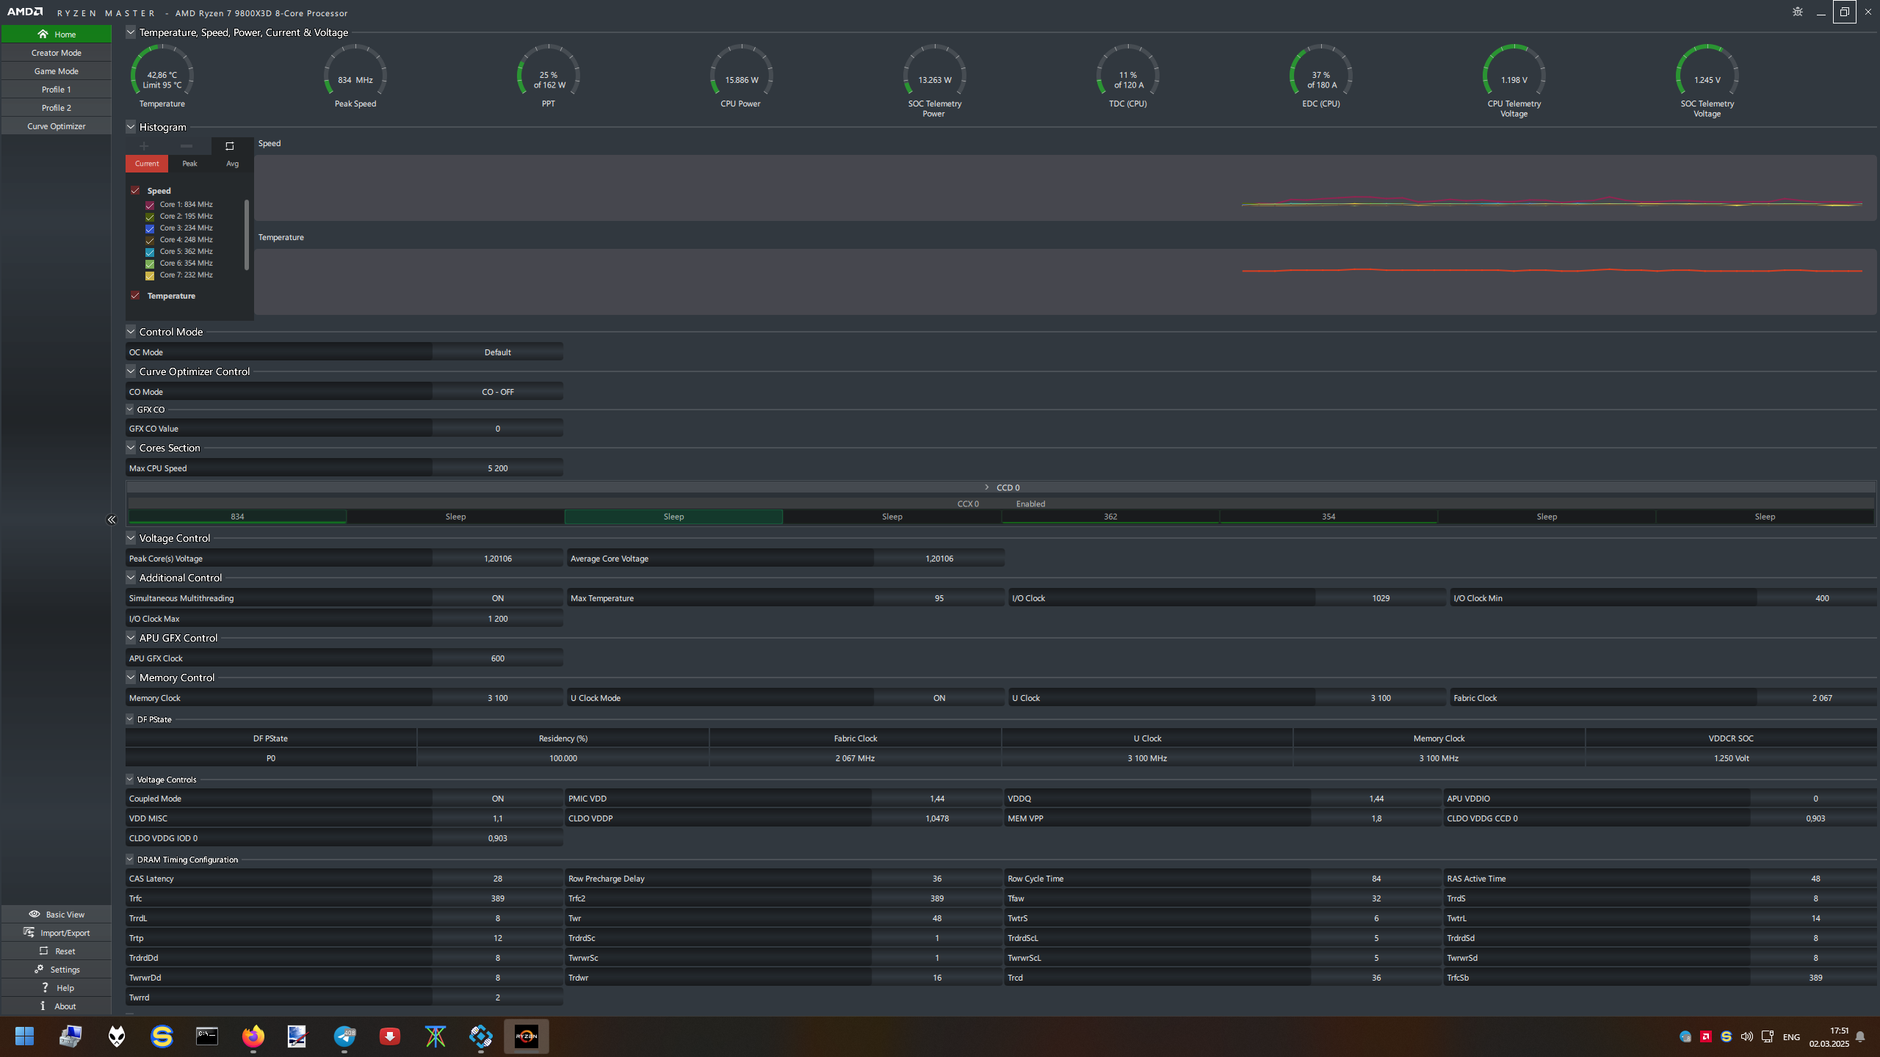
Task: Collapse the Histogram section
Action: click(x=131, y=127)
